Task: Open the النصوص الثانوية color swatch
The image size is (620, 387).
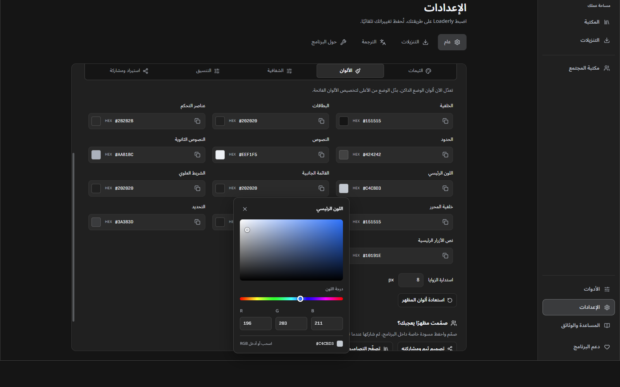Action: coord(96,155)
